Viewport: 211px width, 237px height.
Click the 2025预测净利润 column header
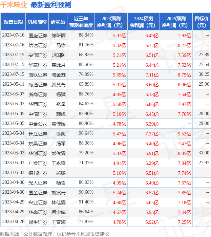(x=176, y=22)
